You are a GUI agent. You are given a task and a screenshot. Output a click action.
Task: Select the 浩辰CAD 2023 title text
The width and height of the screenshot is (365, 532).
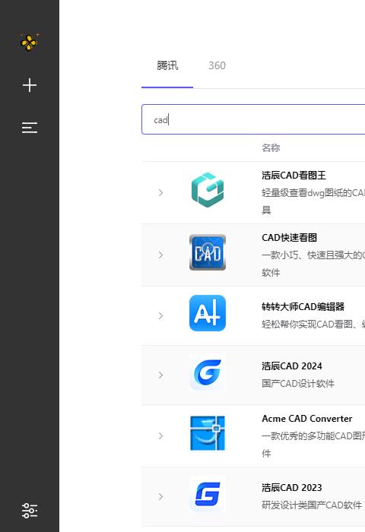point(292,488)
